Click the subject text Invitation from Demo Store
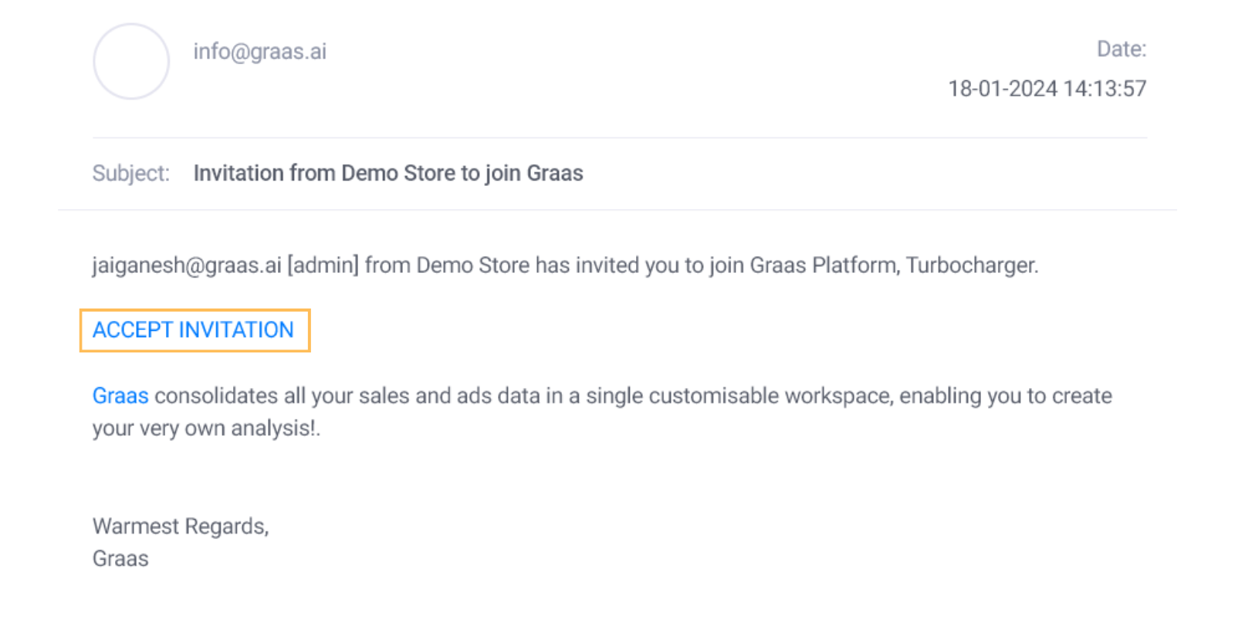The height and width of the screenshot is (617, 1235). pos(324,173)
